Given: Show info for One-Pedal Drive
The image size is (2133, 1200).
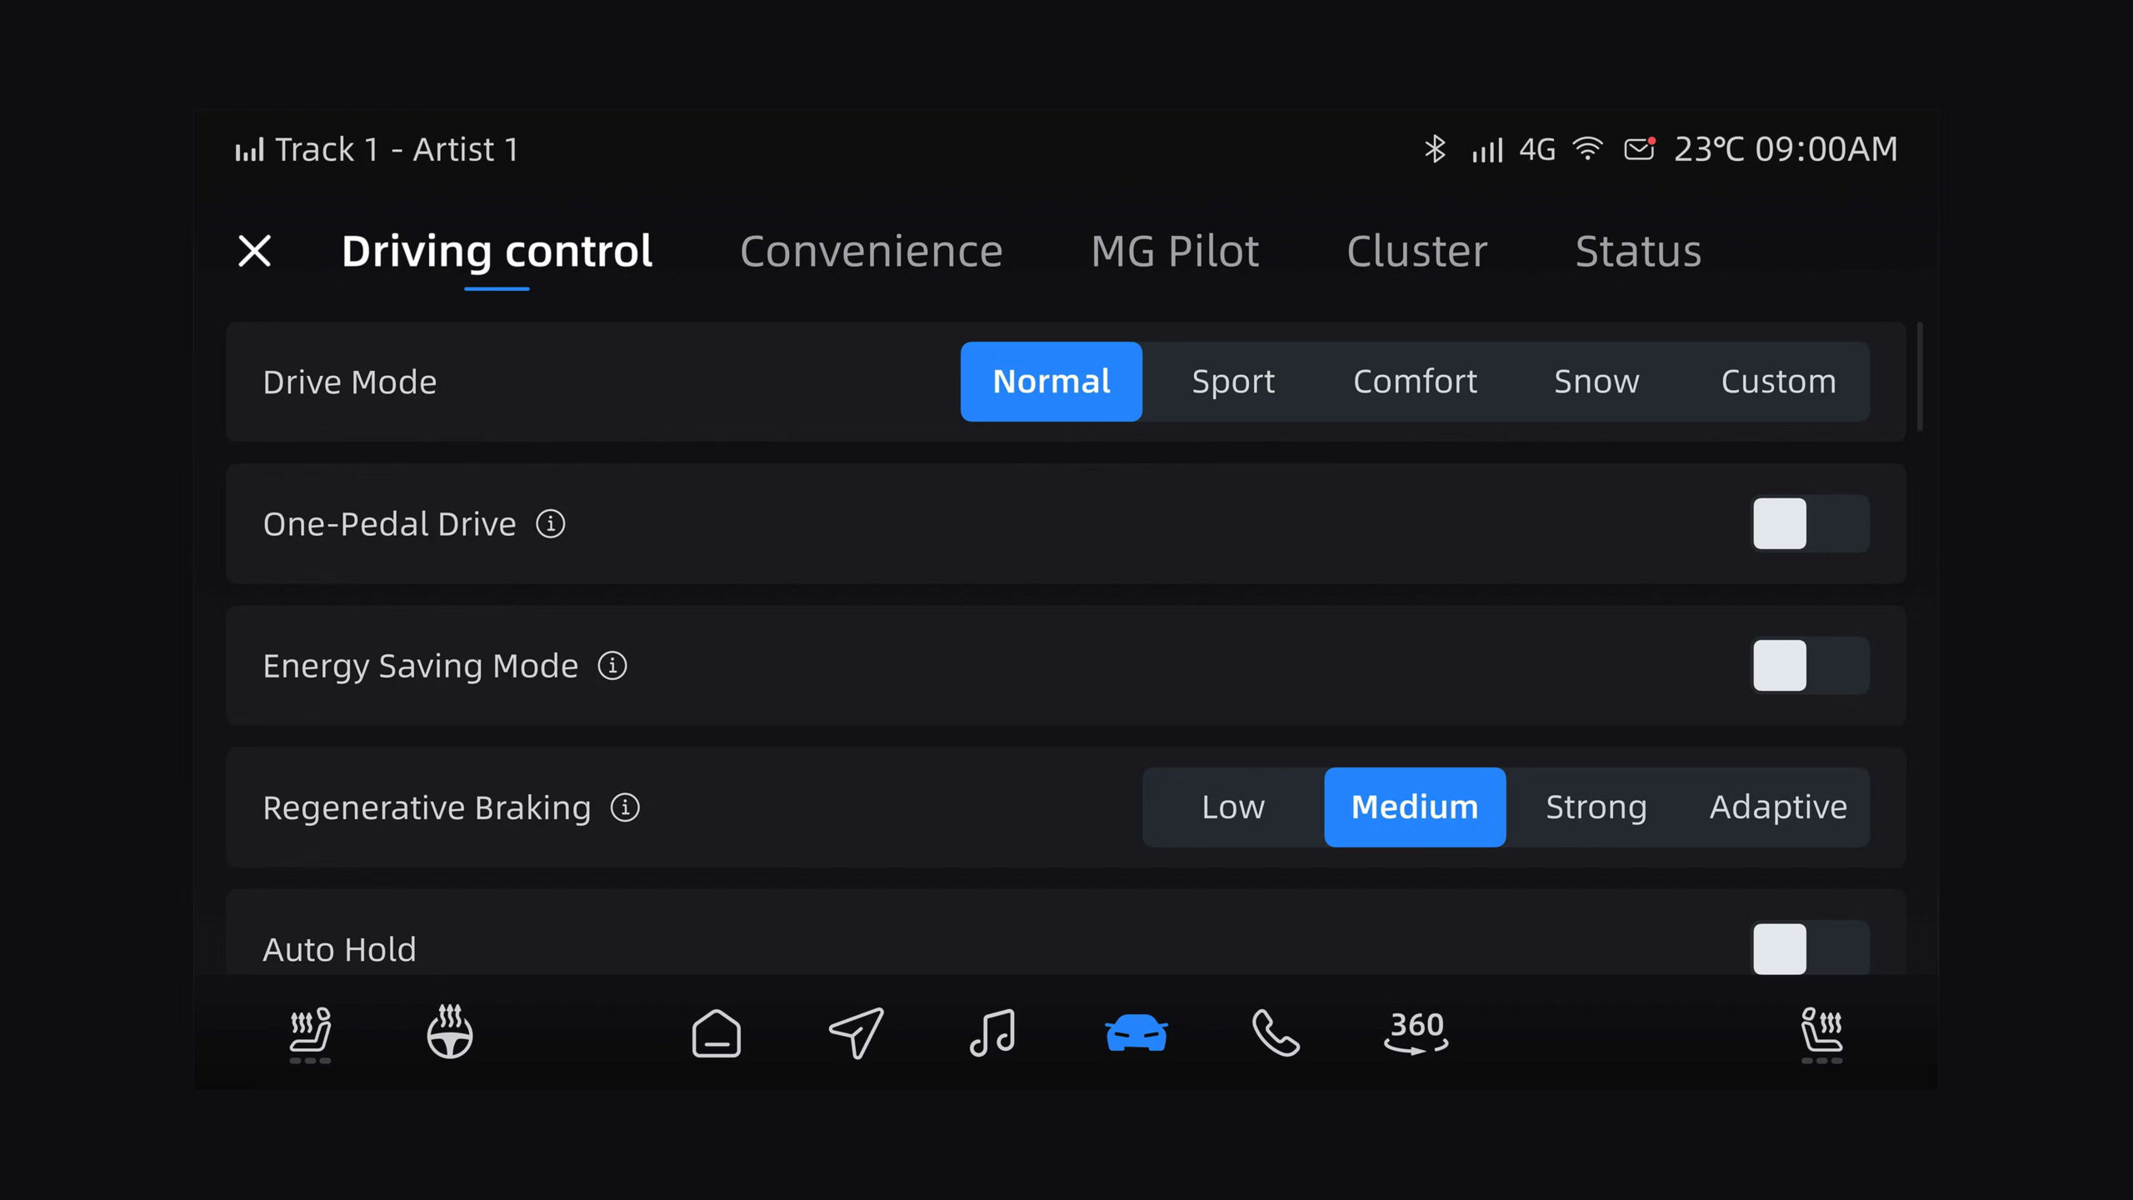Looking at the screenshot, I should [550, 524].
